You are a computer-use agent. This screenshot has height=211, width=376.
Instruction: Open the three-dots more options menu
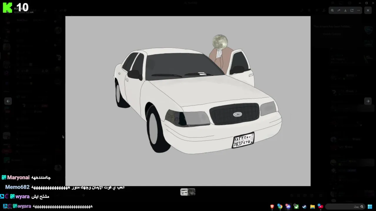coord(358,10)
